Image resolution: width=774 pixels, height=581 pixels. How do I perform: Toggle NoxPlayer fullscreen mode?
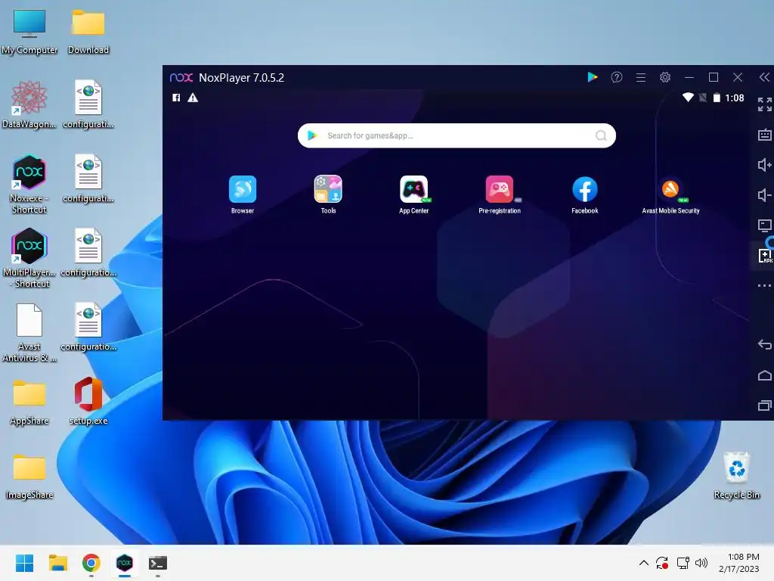[764, 104]
